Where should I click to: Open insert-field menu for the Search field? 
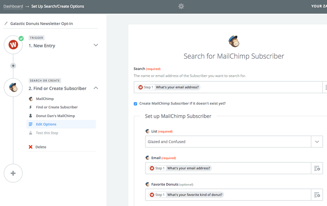[325, 87]
